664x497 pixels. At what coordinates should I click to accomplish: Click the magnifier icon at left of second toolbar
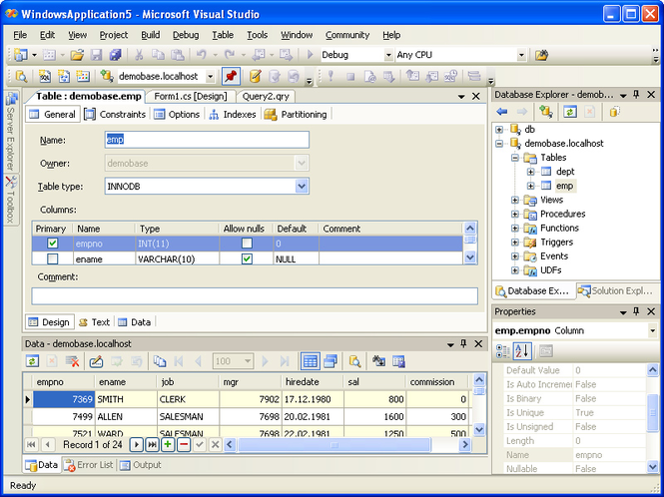point(21,76)
